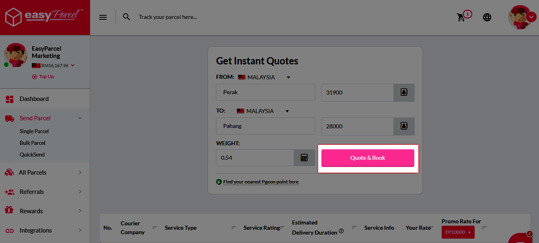This screenshot has height=243, width=539.
Task: Click the No. column header
Action: (x=108, y=228)
